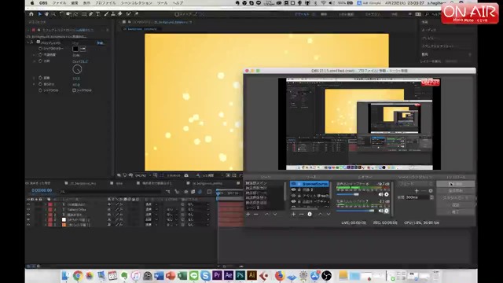The height and width of the screenshot is (283, 503).
Task: Open the ヘルプ menu
Action: coord(178,3)
